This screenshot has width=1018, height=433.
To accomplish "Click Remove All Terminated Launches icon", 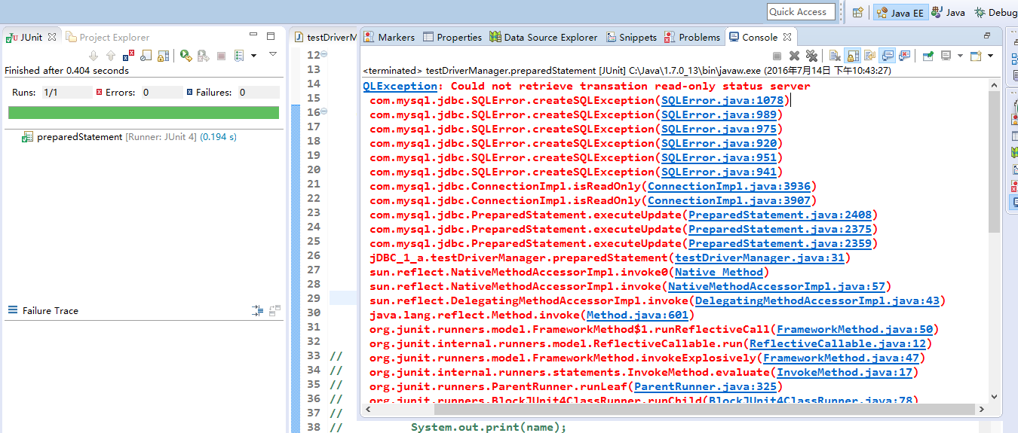I will [x=811, y=56].
